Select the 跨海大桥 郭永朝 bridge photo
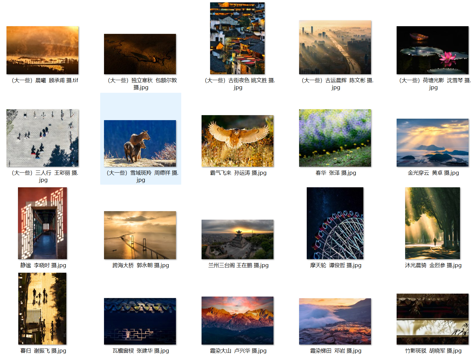This screenshot has width=475, height=359. (140, 235)
